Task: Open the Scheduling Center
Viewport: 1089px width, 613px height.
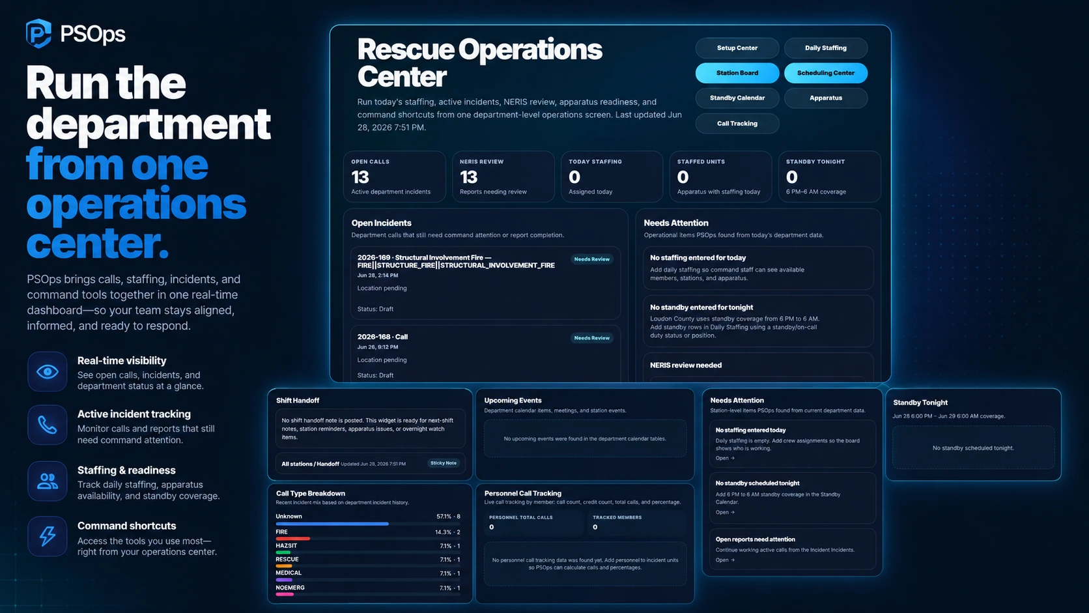Action: (x=826, y=73)
